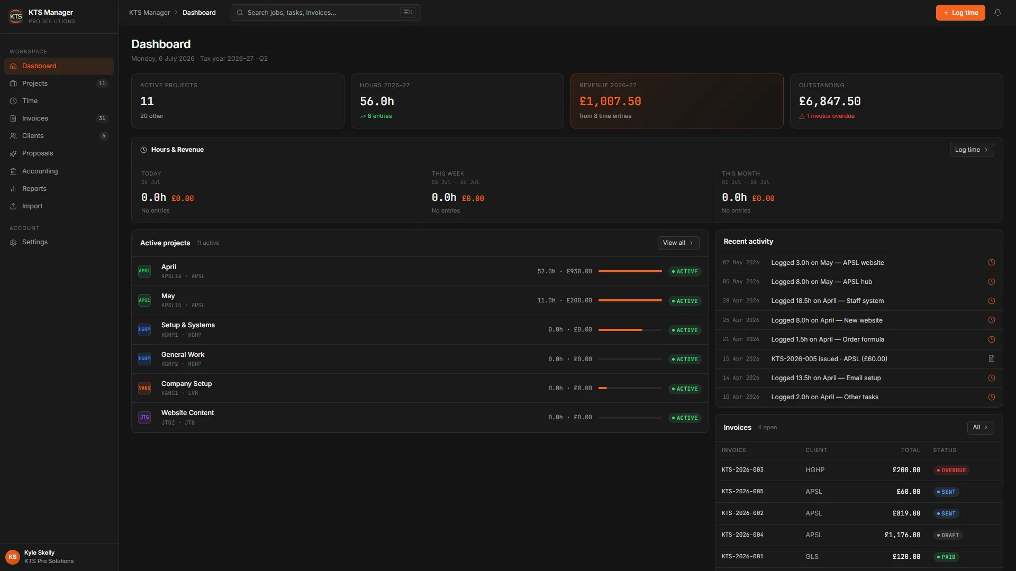Screen dimensions: 1016x571
Task: Click clock icon on Staff system activity
Action: pos(992,301)
